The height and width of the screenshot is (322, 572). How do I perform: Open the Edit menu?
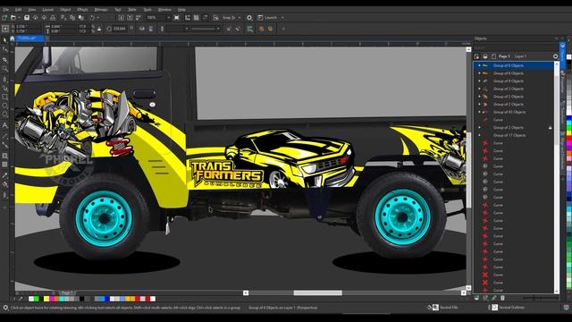click(18, 10)
